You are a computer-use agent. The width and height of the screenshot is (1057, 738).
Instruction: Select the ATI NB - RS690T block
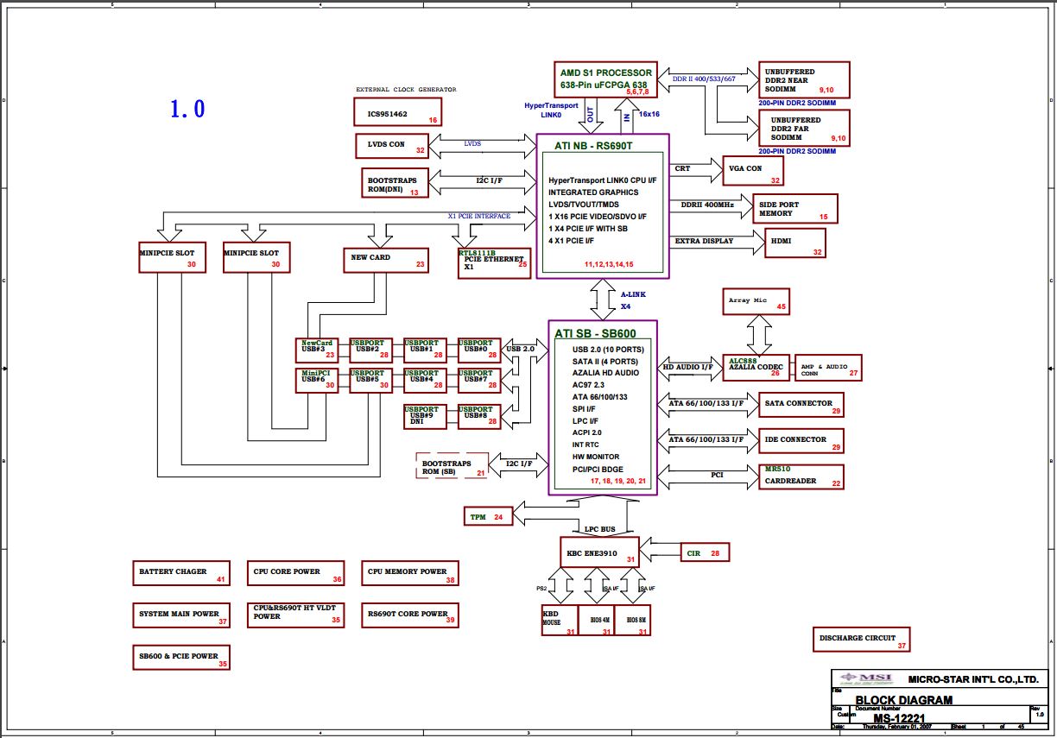[603, 206]
